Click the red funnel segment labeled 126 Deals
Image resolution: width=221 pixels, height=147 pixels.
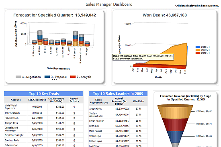175,125
